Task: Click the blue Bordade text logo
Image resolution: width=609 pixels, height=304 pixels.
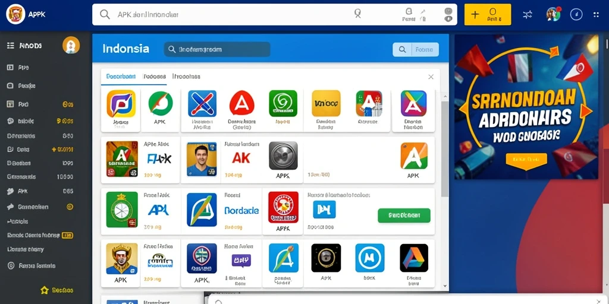Action: pyautogui.click(x=241, y=211)
